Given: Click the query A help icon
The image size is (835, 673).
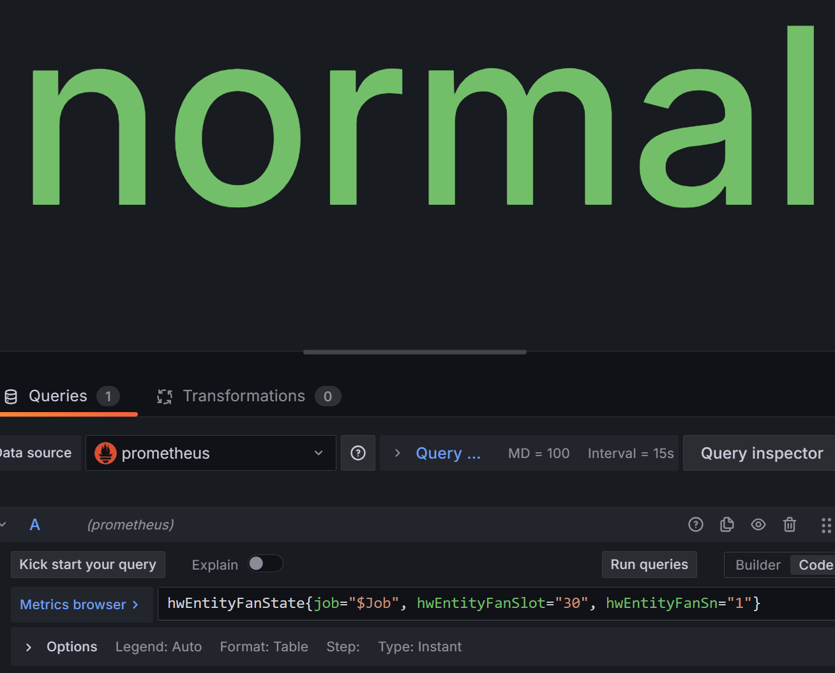Looking at the screenshot, I should pos(696,524).
